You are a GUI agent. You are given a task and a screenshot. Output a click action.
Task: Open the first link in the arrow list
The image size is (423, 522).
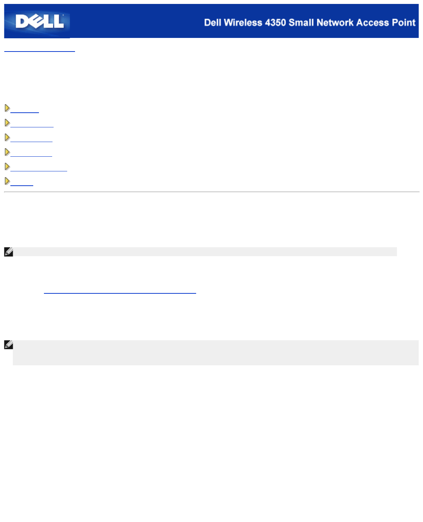coord(25,111)
